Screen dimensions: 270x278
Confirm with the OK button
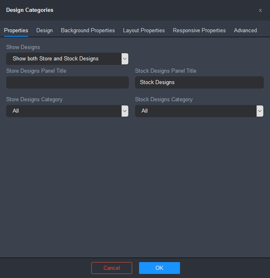point(160,268)
